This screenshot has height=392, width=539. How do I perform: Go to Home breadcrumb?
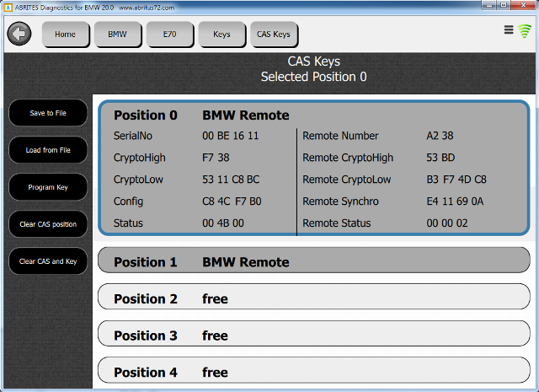click(66, 34)
